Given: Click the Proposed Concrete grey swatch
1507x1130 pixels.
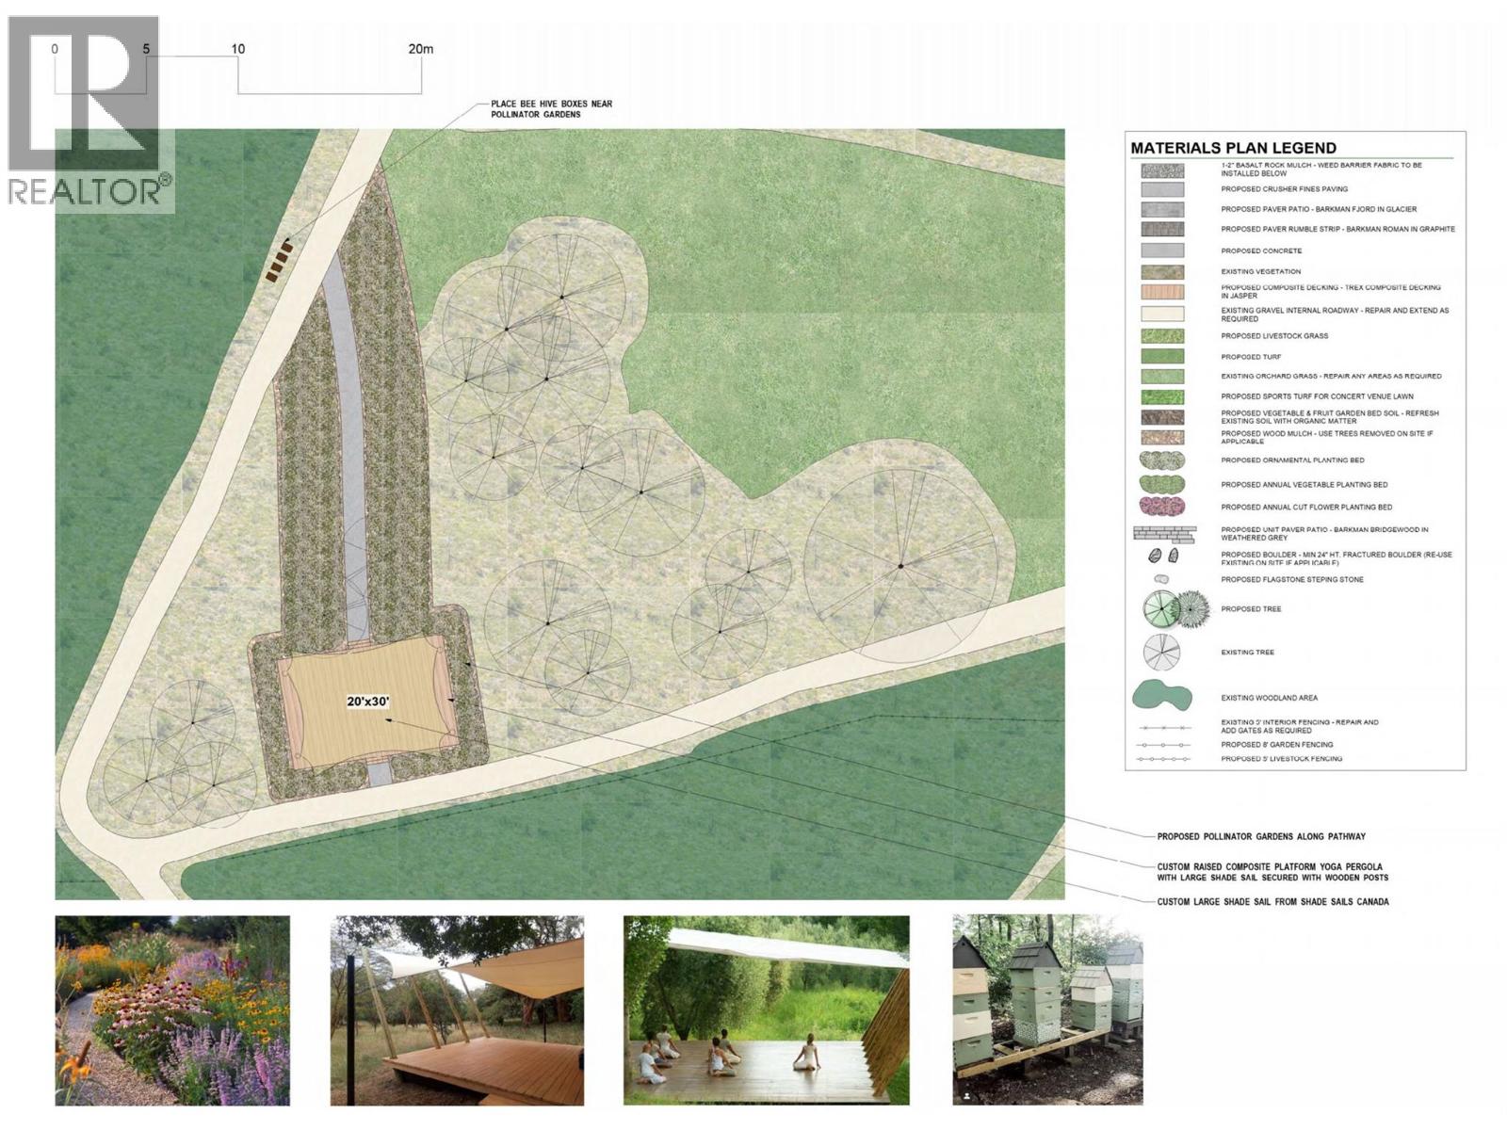Looking at the screenshot, I should 1162,250.
